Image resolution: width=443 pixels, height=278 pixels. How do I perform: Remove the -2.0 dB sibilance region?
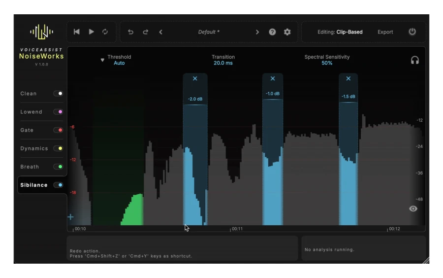coord(195,79)
